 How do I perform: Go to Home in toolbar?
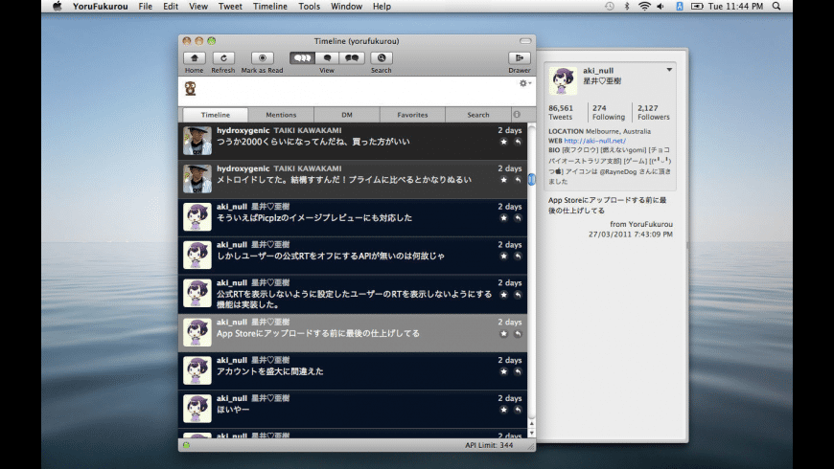[x=195, y=57]
